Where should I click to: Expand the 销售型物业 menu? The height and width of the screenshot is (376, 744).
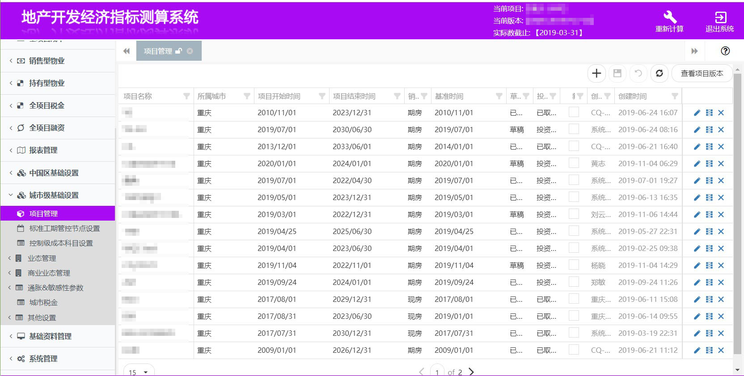pyautogui.click(x=47, y=61)
